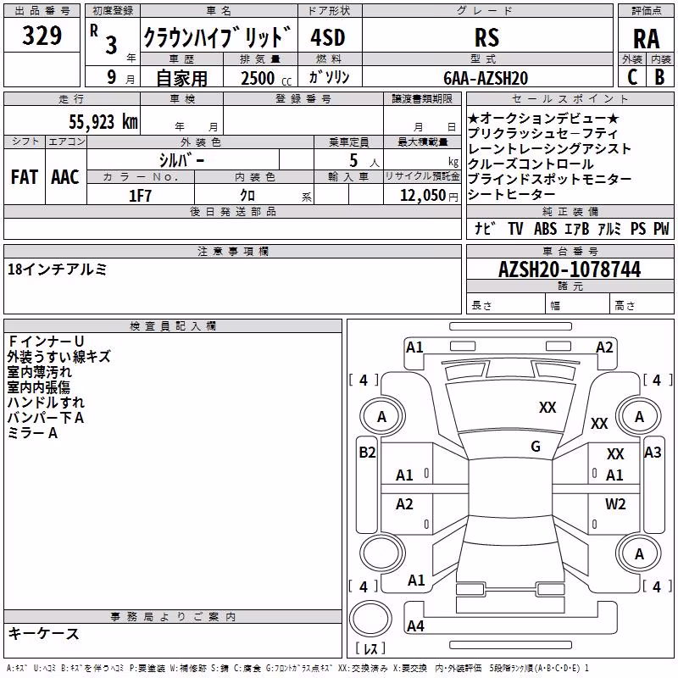
Task: Click the fuel type ガソリン
Action: tap(329, 78)
